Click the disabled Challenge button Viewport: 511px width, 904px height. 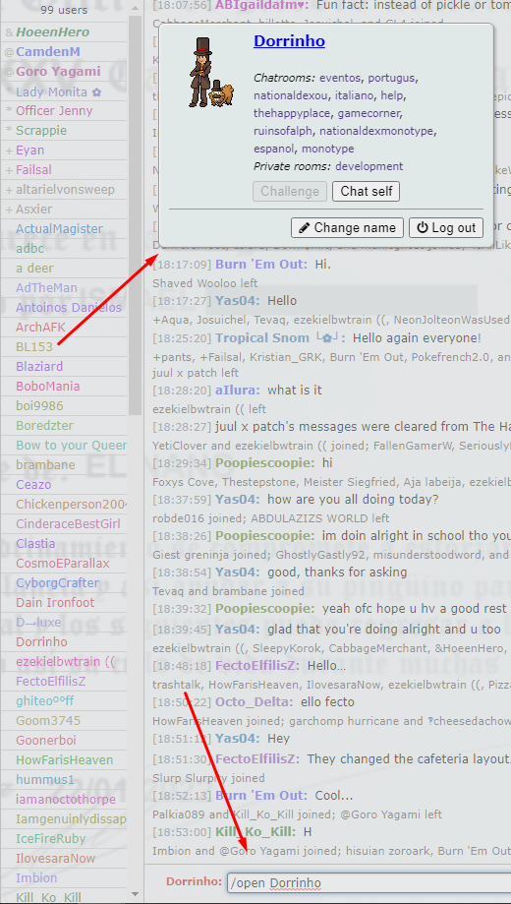coord(290,192)
